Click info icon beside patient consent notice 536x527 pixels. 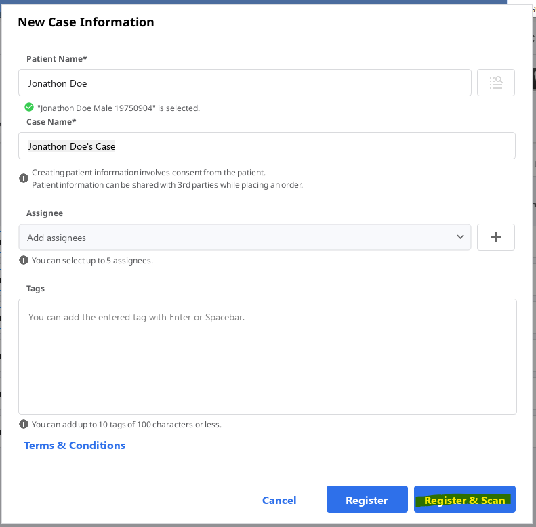pyautogui.click(x=24, y=179)
